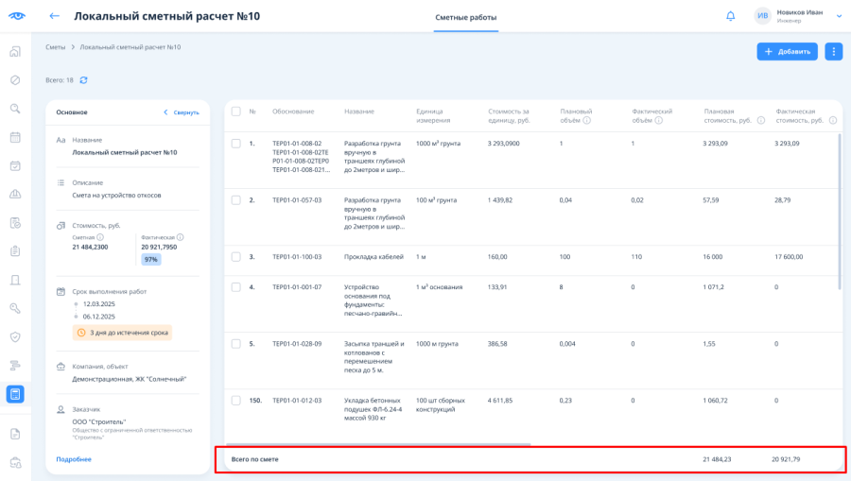Click the end date 06.12.2025
The height and width of the screenshot is (481, 851).
point(98,317)
